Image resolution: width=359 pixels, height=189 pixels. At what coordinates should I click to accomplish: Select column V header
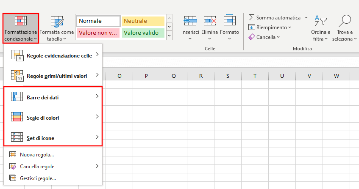309,76
